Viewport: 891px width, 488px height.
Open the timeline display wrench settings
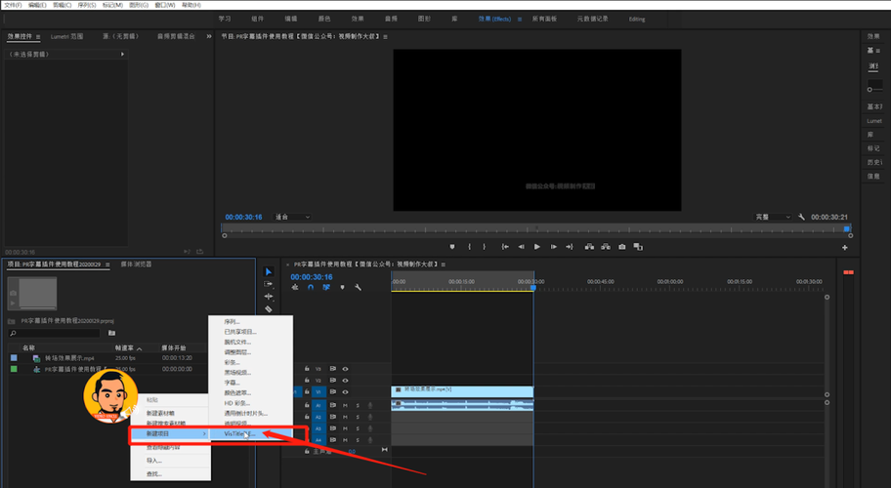(358, 287)
